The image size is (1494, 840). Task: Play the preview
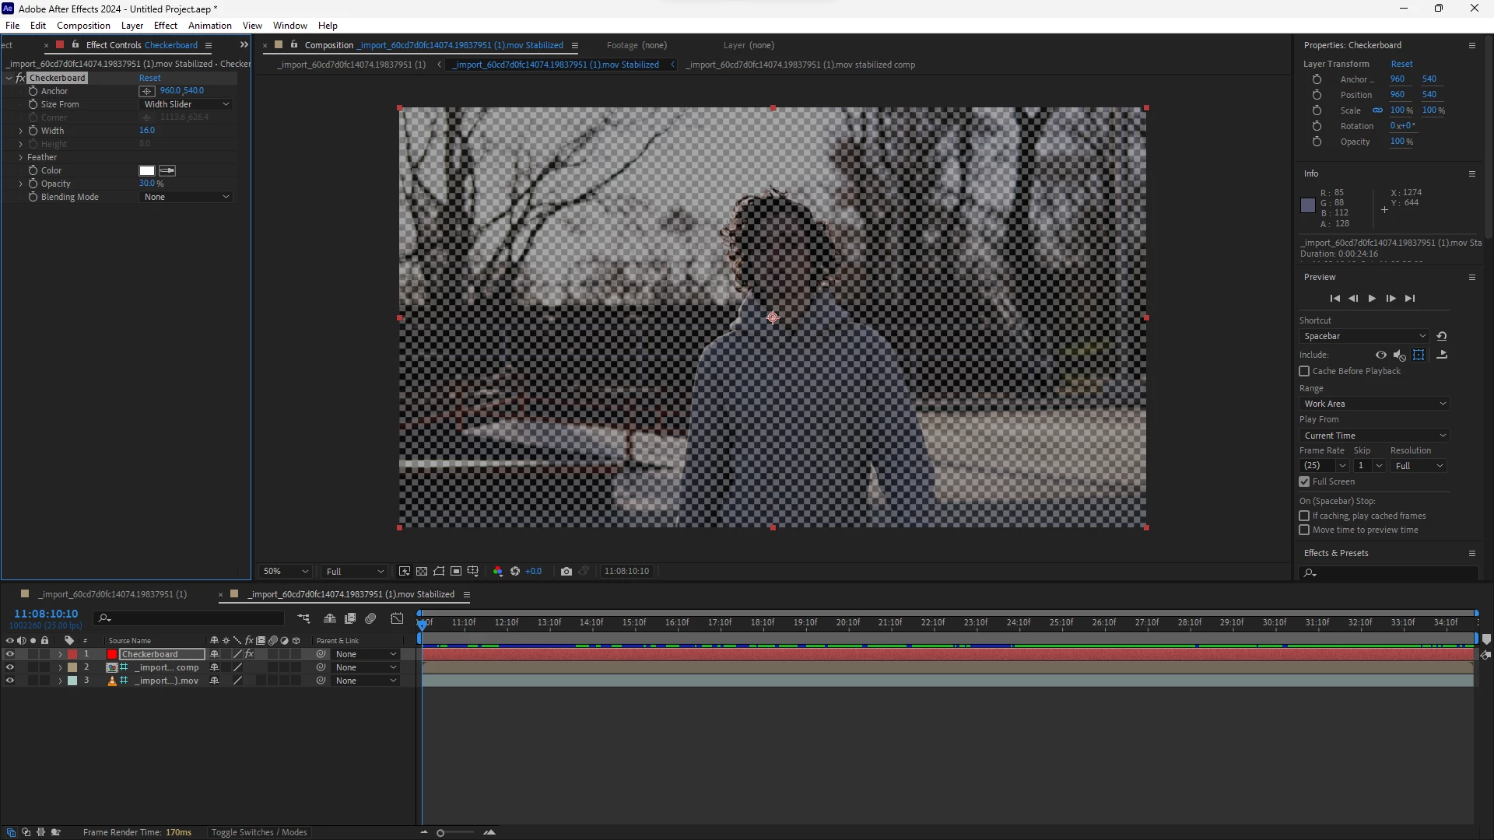point(1372,299)
